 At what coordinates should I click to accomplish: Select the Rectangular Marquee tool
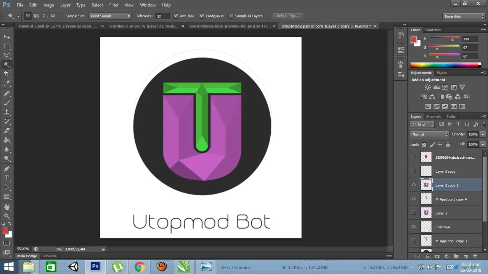coord(7,46)
